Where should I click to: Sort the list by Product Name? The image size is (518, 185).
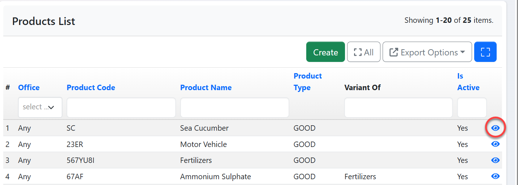(206, 88)
